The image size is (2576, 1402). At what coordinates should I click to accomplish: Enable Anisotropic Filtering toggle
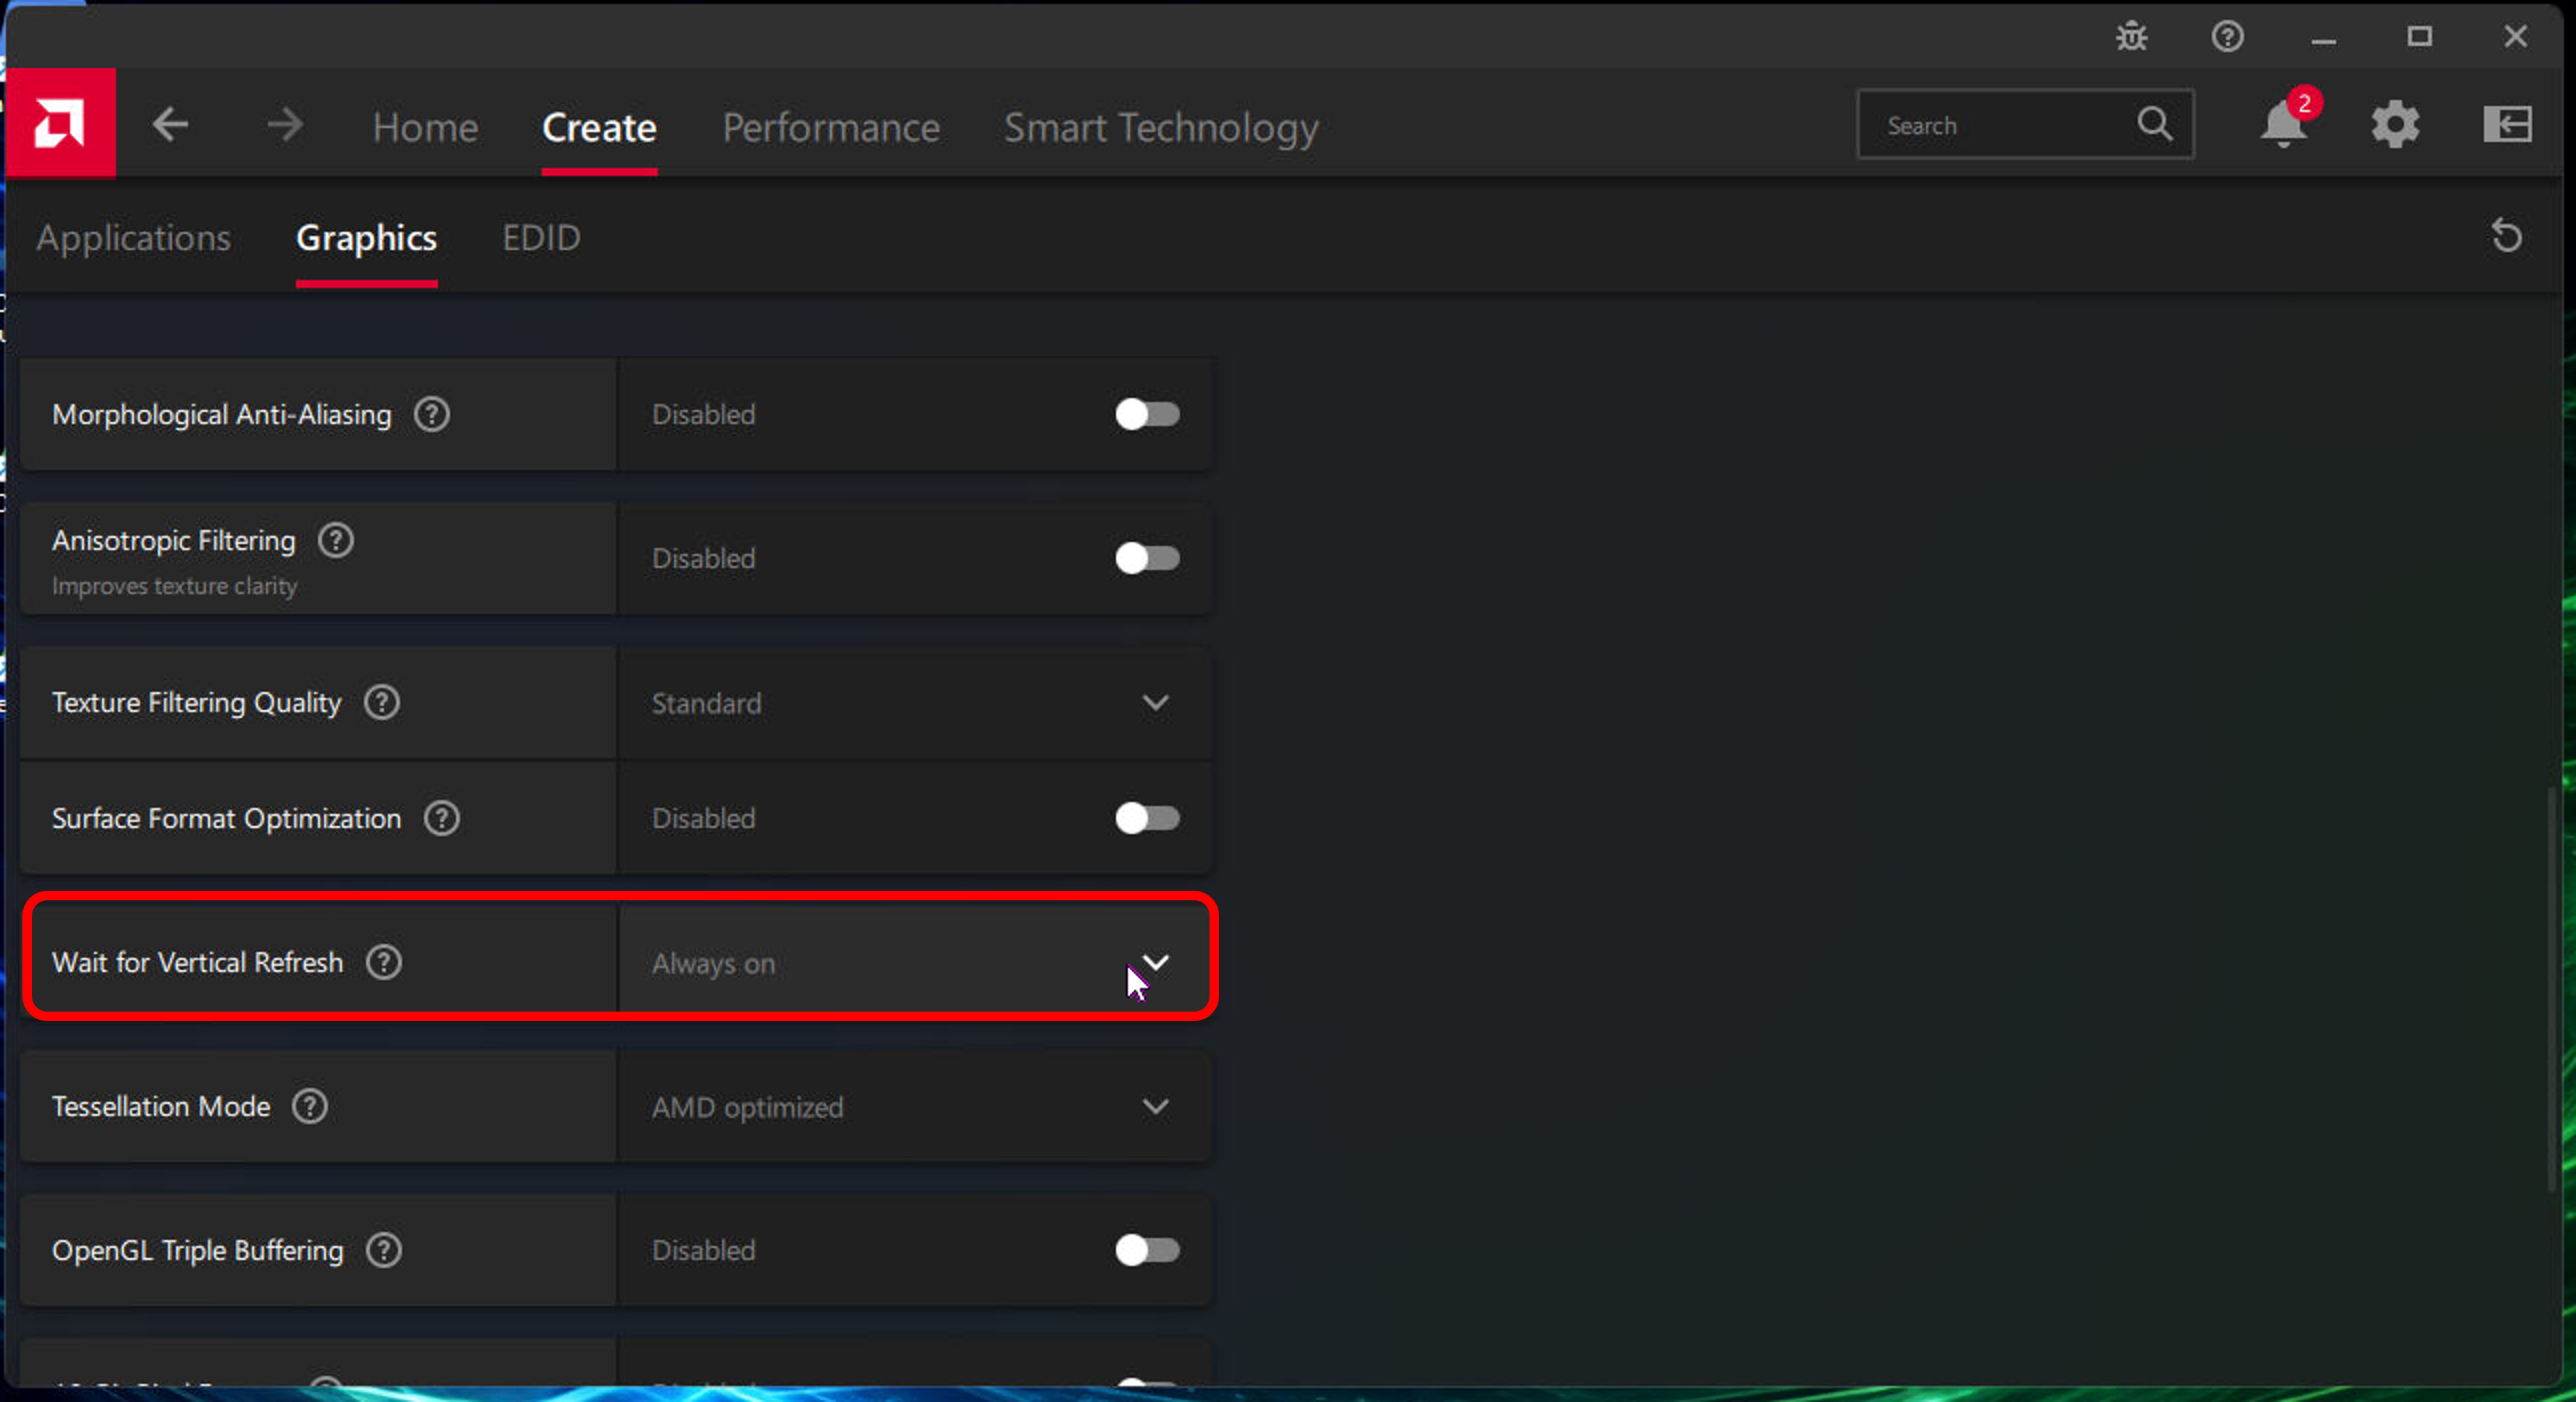(x=1147, y=559)
